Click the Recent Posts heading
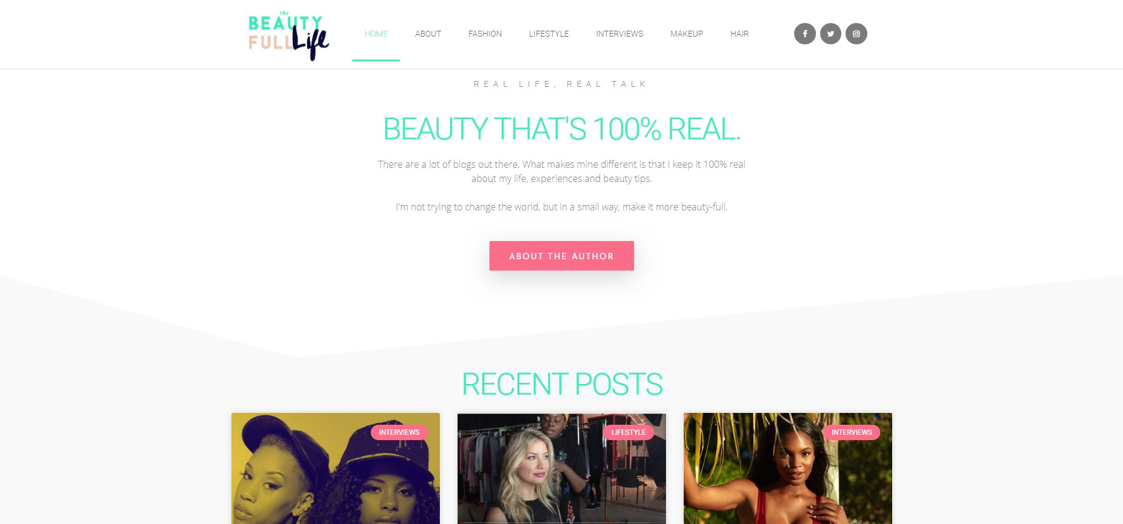This screenshot has height=524, width=1123. [561, 384]
